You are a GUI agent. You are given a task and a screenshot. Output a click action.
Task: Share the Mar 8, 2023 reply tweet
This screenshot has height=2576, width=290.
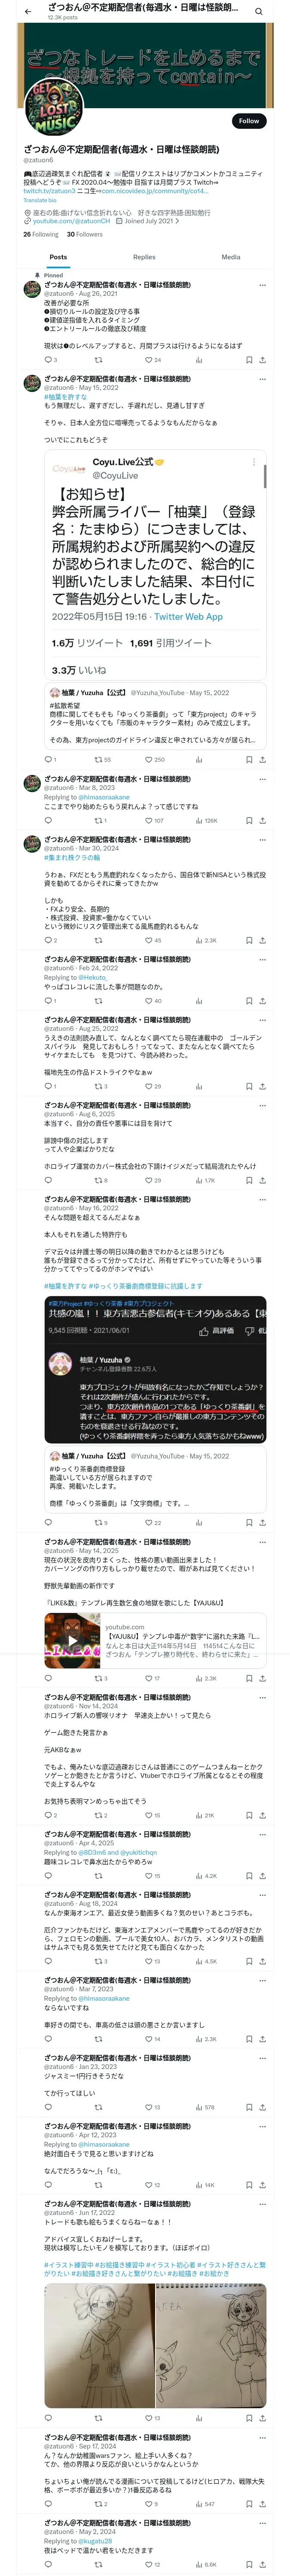tap(263, 820)
